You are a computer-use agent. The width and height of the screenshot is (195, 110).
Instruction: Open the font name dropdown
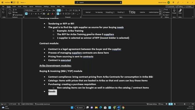coord(37,10)
